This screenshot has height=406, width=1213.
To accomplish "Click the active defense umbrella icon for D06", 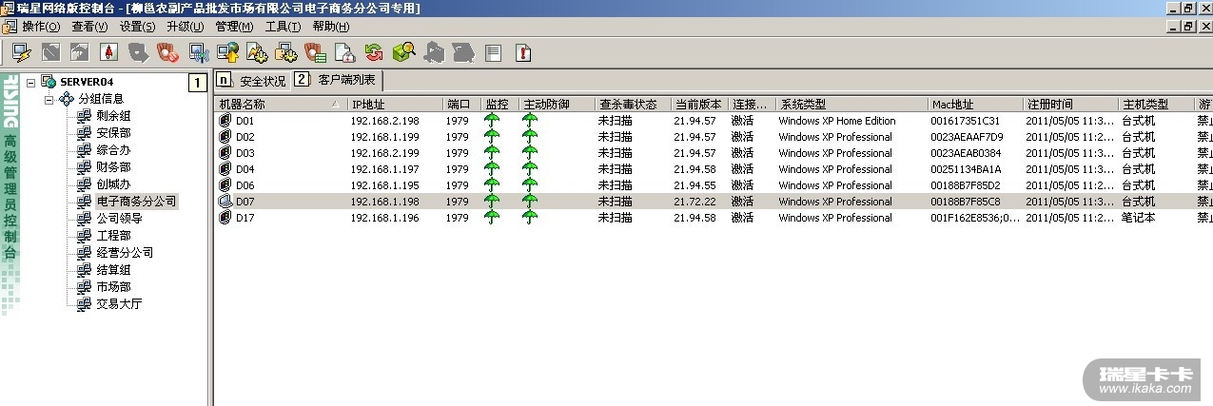I will tap(530, 185).
